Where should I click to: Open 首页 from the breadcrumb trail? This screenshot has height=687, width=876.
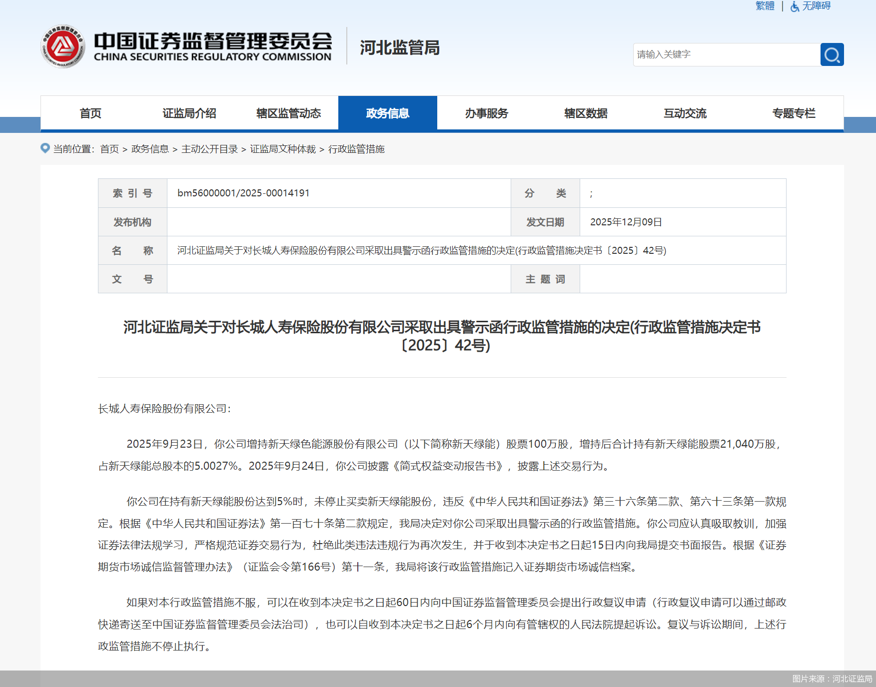coord(109,149)
